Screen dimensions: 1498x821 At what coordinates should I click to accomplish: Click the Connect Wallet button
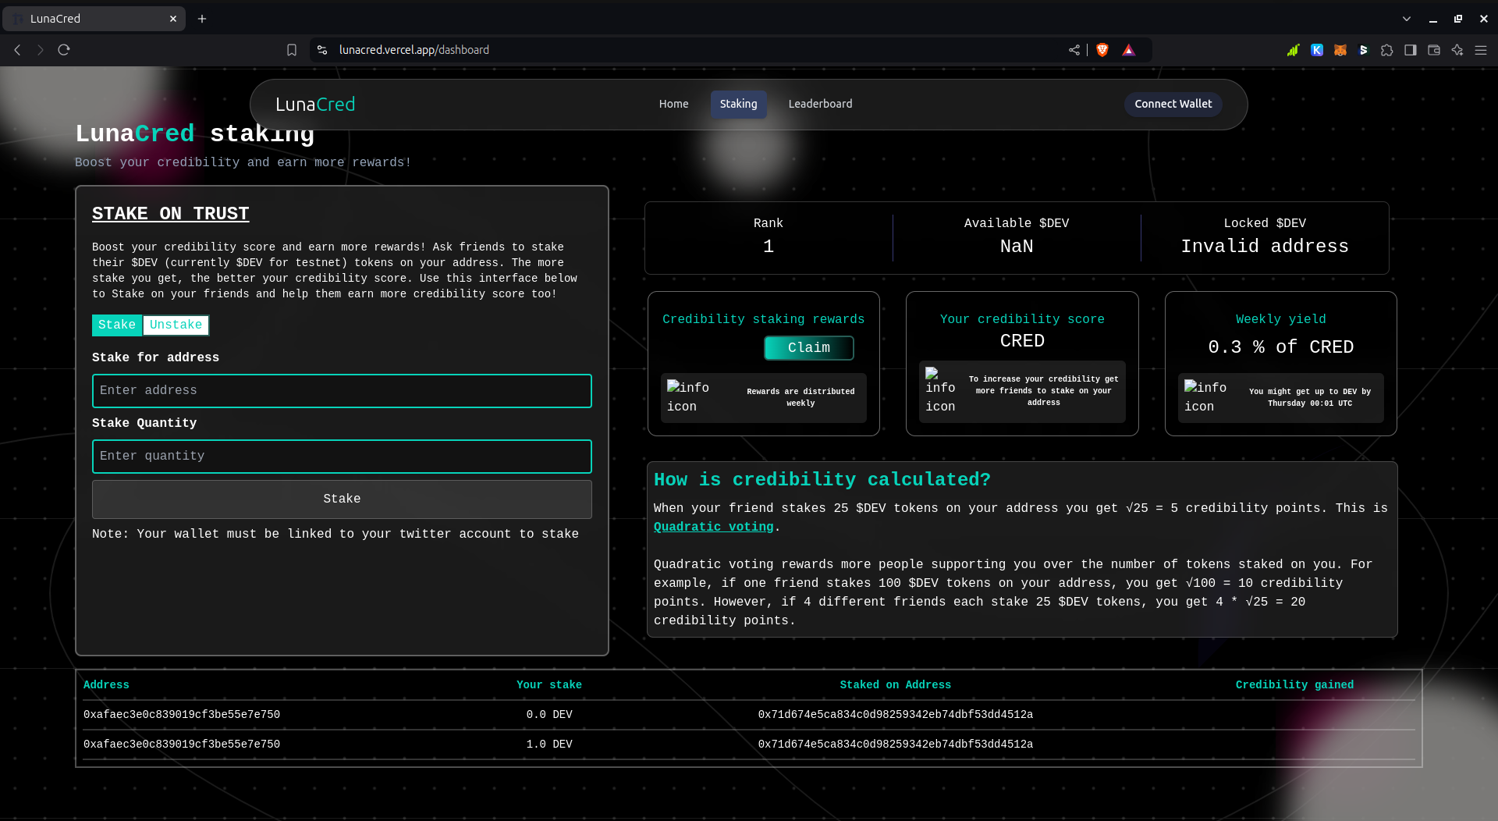coord(1173,104)
